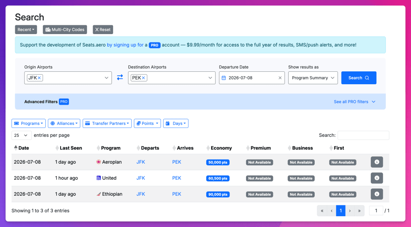Open the Programs filter dropdown

tap(28, 123)
